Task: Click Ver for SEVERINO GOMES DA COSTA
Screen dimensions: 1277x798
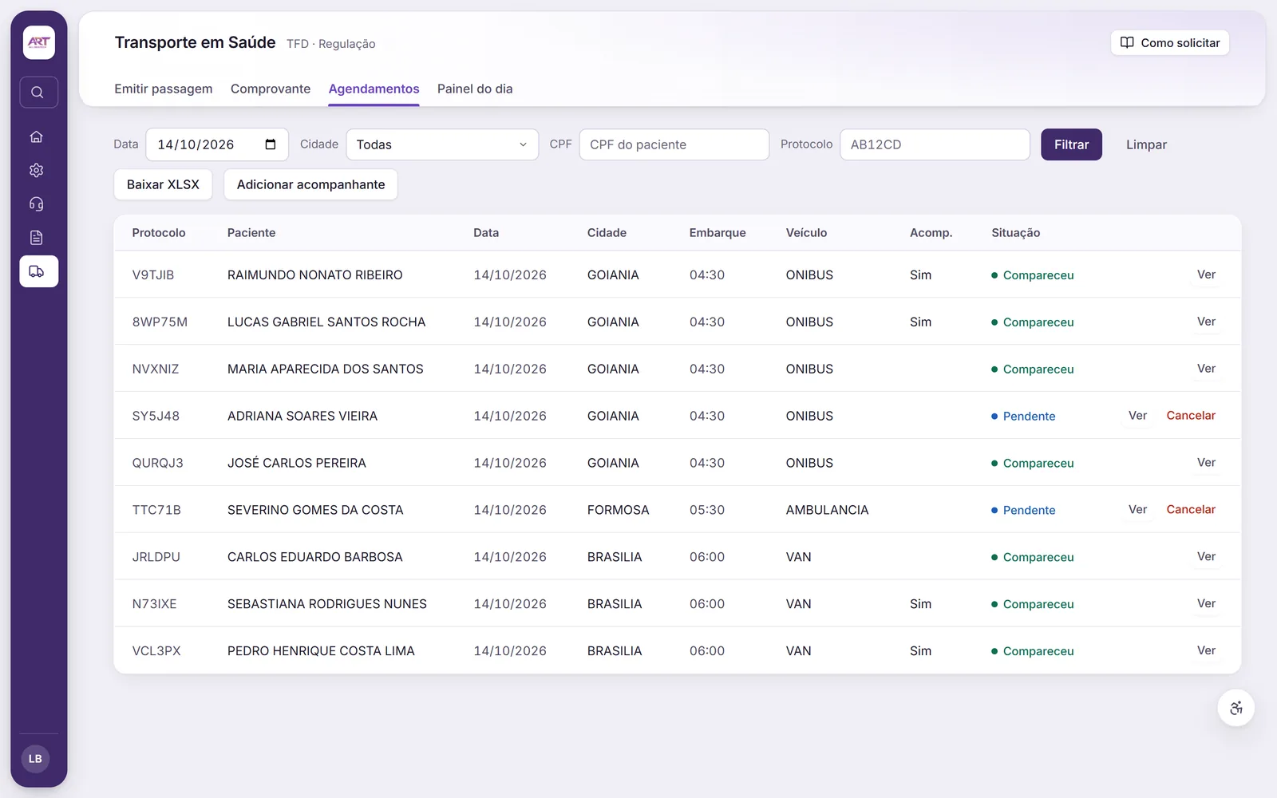Action: [x=1137, y=510]
